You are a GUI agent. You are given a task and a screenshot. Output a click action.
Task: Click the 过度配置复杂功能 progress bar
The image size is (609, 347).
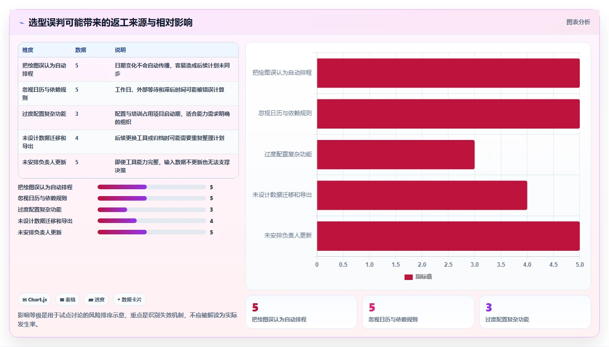[152, 210]
